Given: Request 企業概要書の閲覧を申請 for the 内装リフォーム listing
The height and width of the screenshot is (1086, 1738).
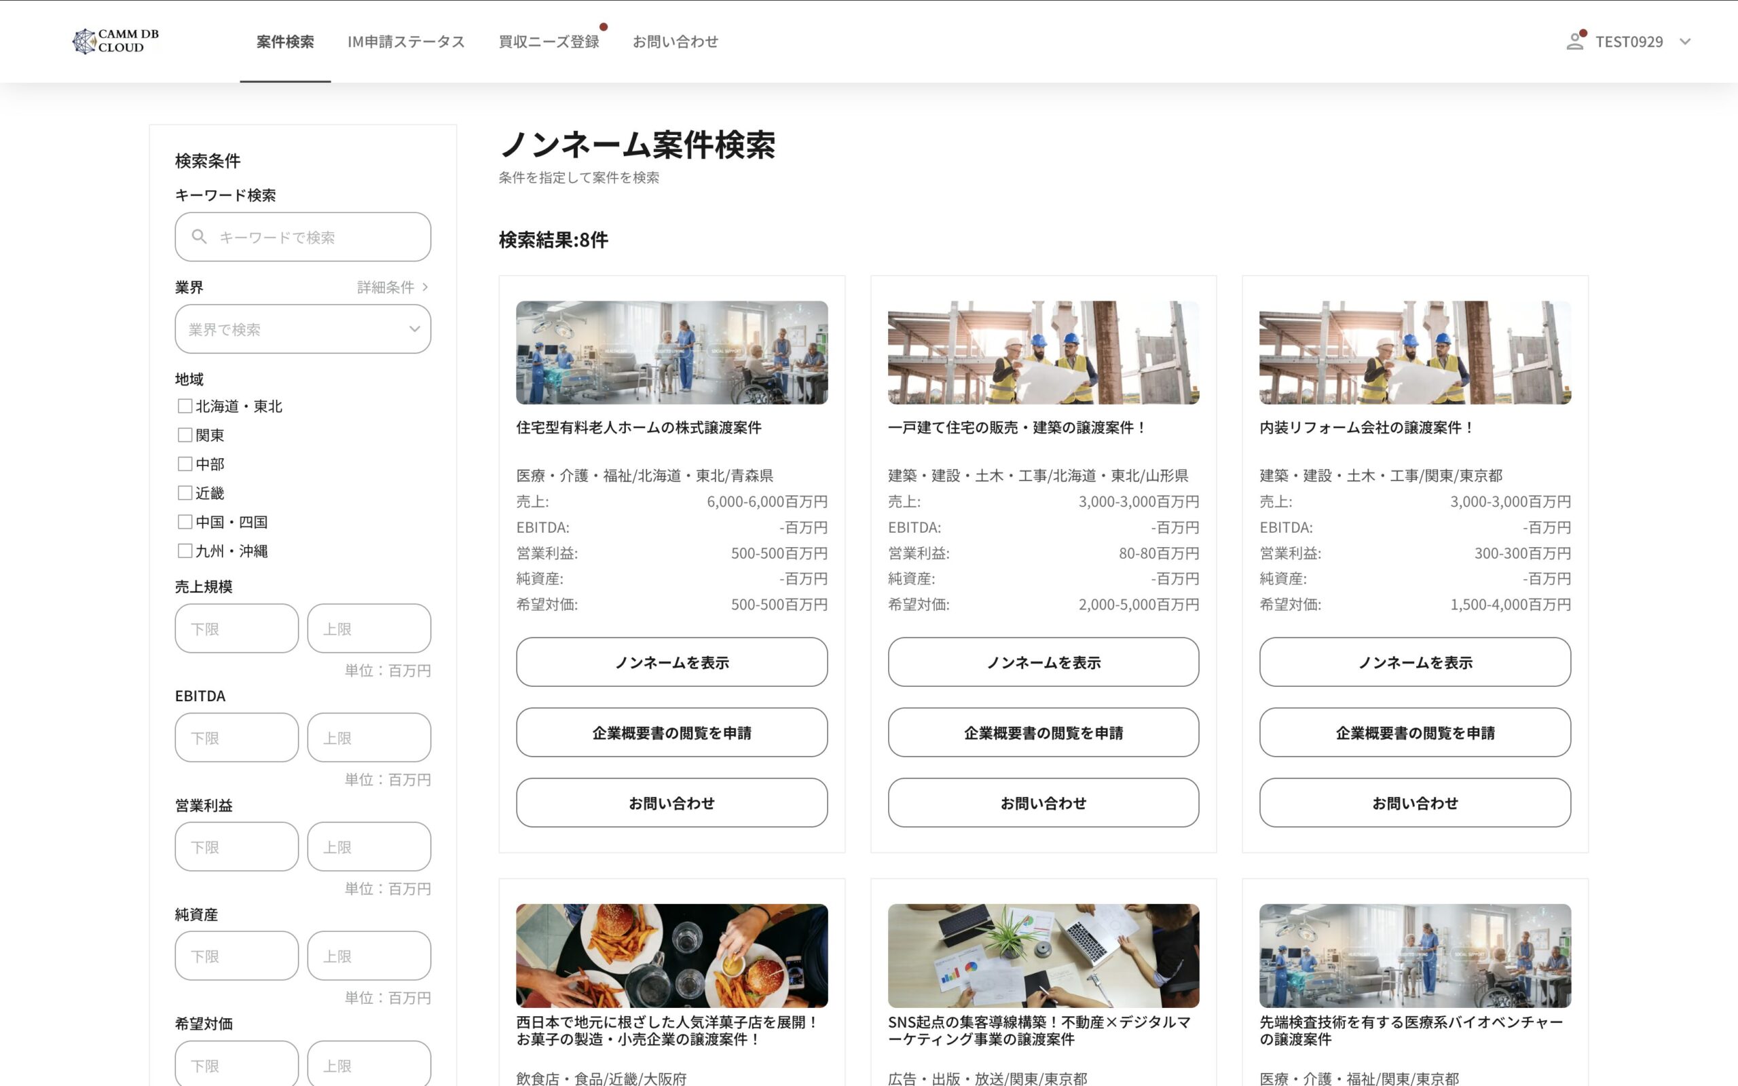Looking at the screenshot, I should pos(1415,732).
